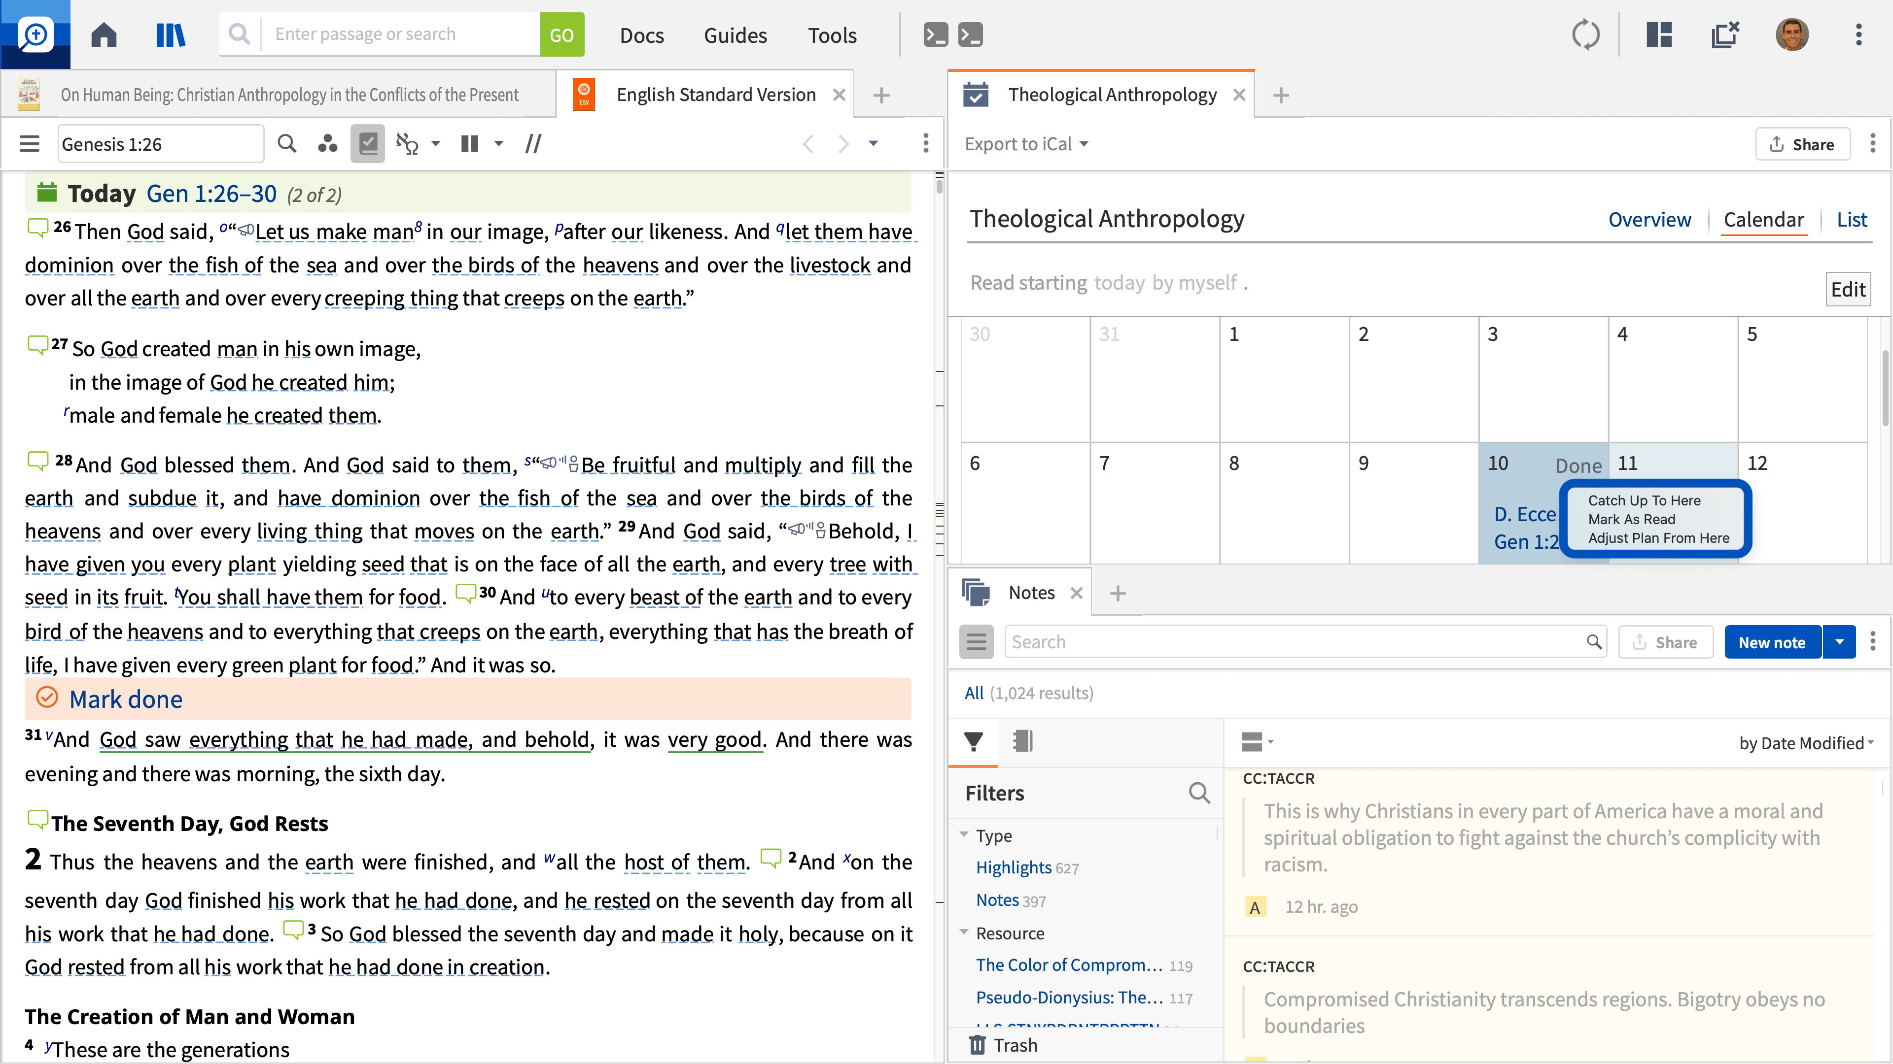Collapse the Type filter group

964,835
